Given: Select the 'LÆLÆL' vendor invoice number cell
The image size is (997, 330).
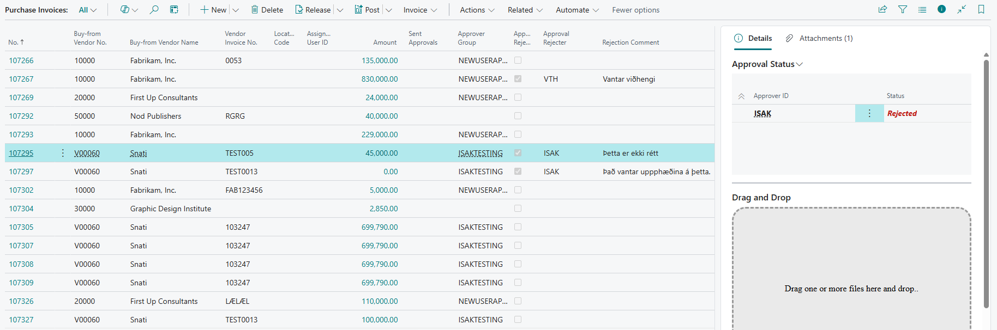Looking at the screenshot, I should coord(237,301).
